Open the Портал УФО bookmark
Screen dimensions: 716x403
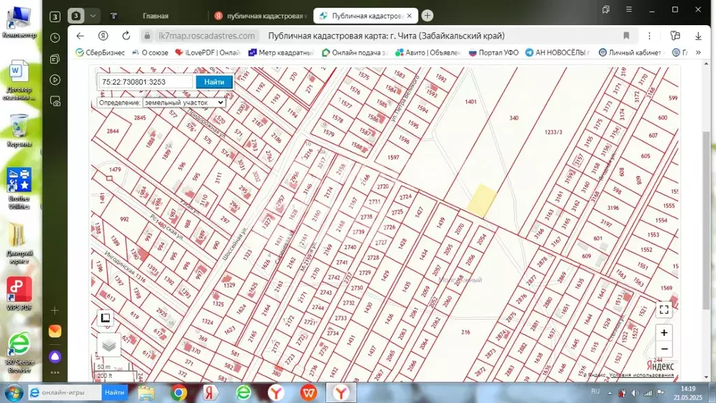tap(494, 52)
